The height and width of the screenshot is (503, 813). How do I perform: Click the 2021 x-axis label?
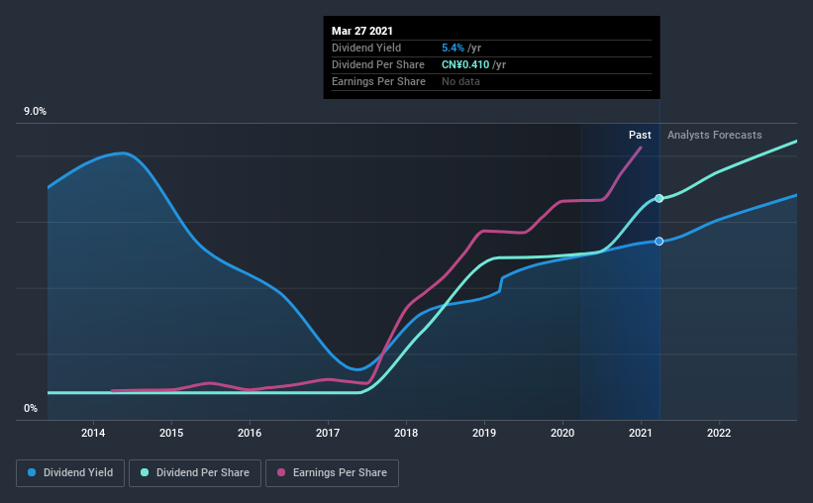click(x=641, y=433)
